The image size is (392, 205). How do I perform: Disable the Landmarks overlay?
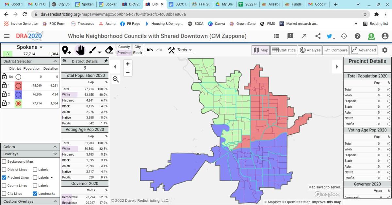[x=35, y=194]
